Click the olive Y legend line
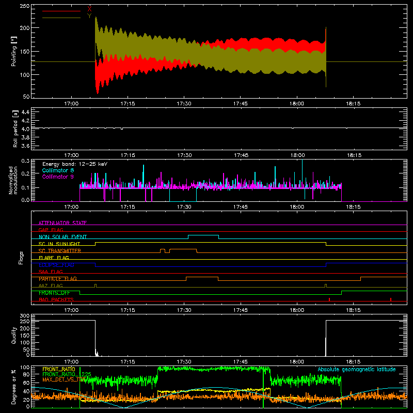This screenshot has height=413, width=413. pyautogui.click(x=61, y=18)
